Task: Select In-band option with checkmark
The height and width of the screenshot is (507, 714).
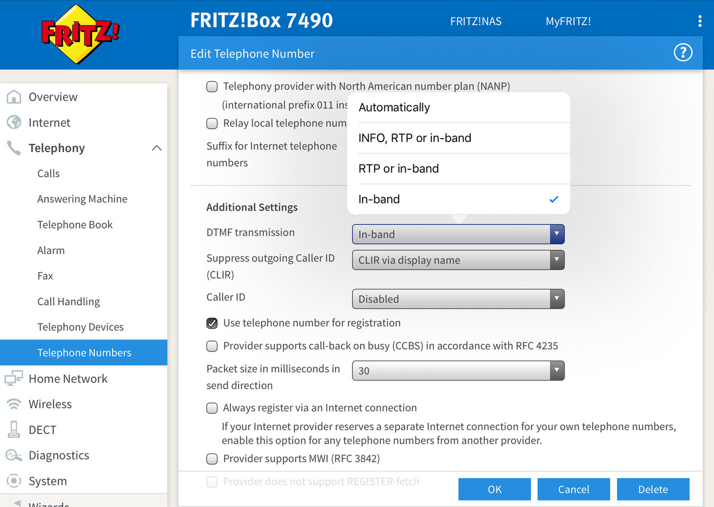Action: click(459, 199)
